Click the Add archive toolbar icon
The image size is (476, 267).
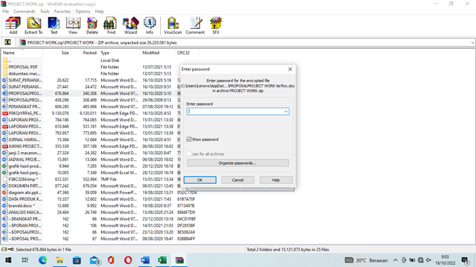click(13, 26)
